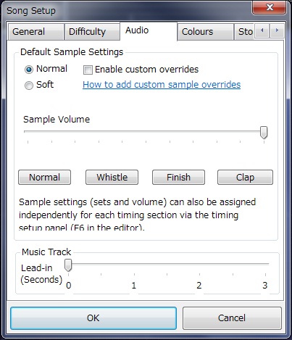Select the Audio tab

point(149,31)
